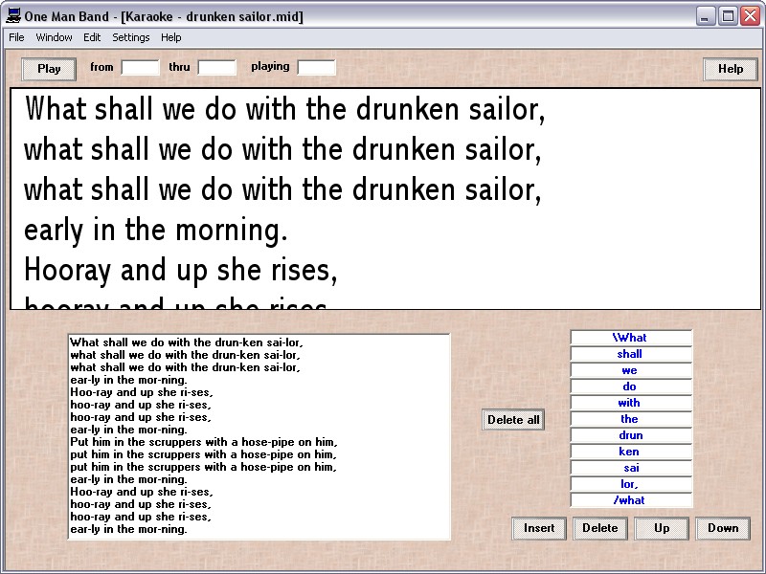766x574 pixels.
Task: Select the 'we' syllable field
Action: pyautogui.click(x=631, y=370)
